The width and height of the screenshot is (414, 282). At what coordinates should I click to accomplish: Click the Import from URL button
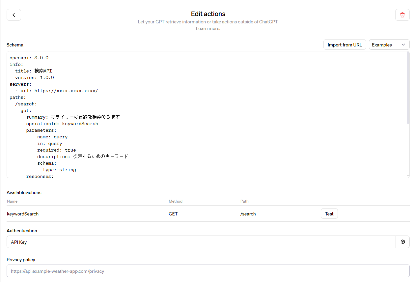point(345,45)
